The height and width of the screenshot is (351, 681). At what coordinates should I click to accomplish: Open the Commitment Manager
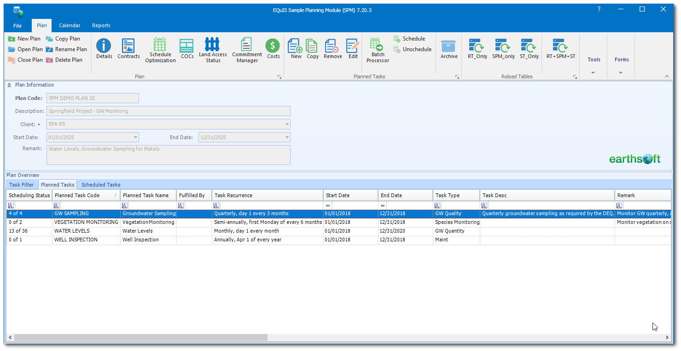coord(246,48)
